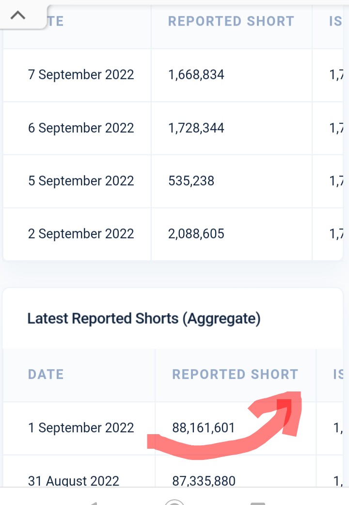Sort aggregate table by Reported Short header
Screen dimensions: 349x505
point(235,374)
